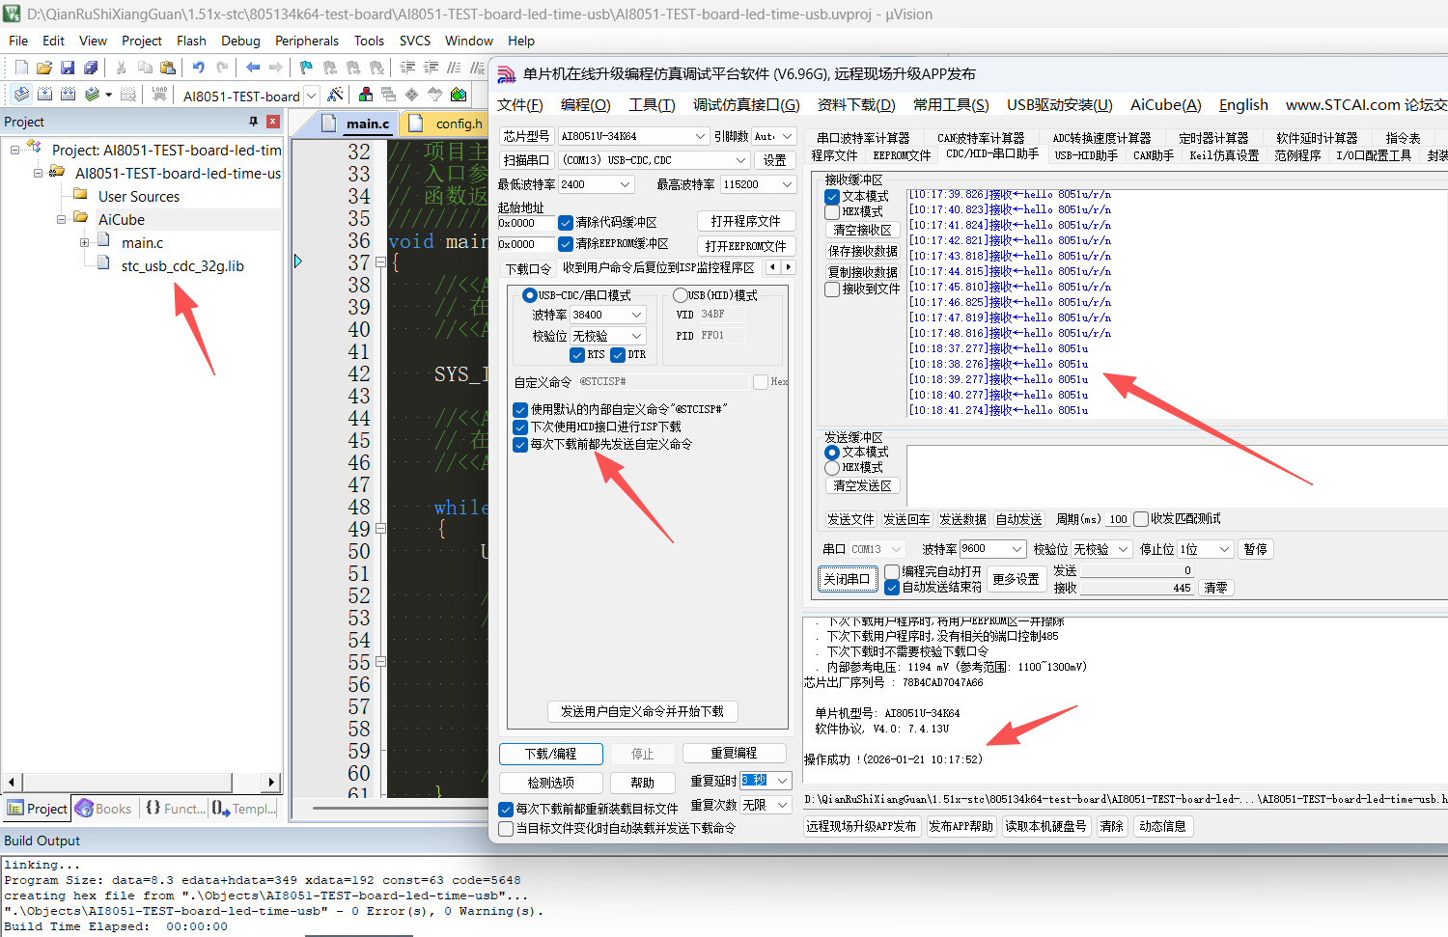Click the 关闭串口 button

coord(847,579)
